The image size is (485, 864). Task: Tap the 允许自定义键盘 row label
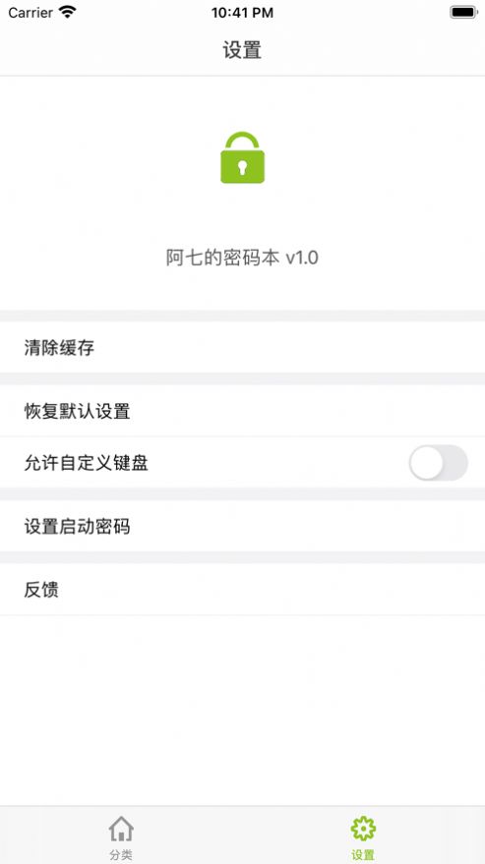(x=86, y=463)
